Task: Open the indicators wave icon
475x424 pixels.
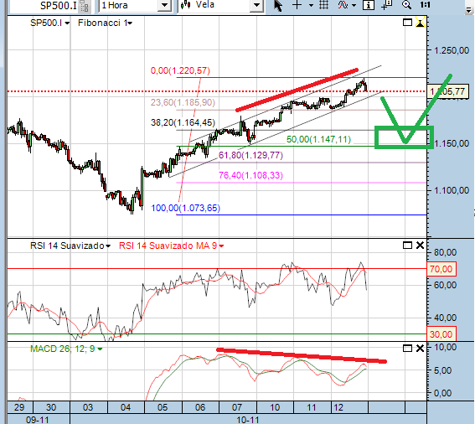Action: (x=343, y=5)
